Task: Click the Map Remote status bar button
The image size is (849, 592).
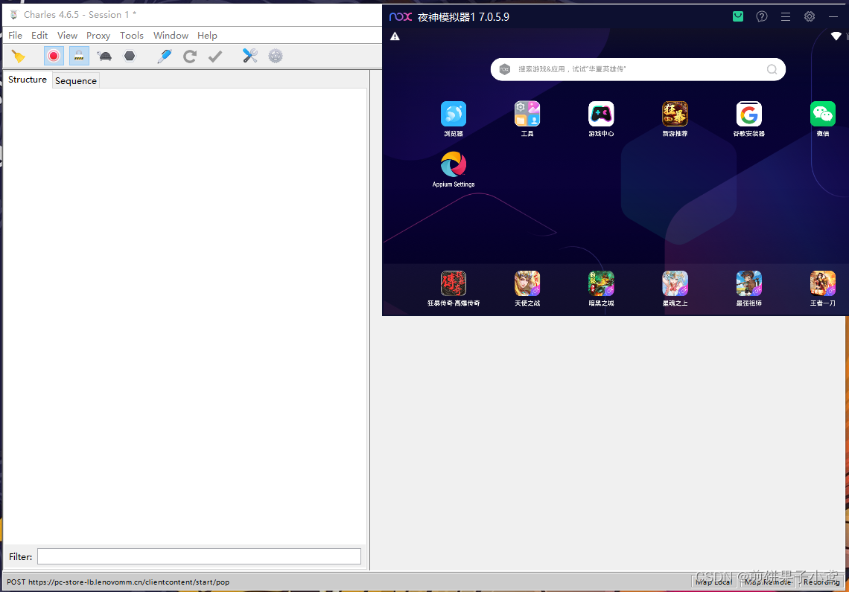Action: click(x=767, y=582)
